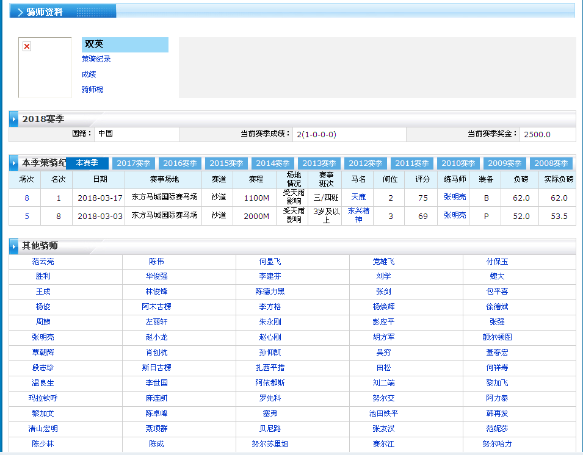Screen dimensions: 583x455
Task: Open jockey 努尔哈力 profile link
Action: click(497, 444)
